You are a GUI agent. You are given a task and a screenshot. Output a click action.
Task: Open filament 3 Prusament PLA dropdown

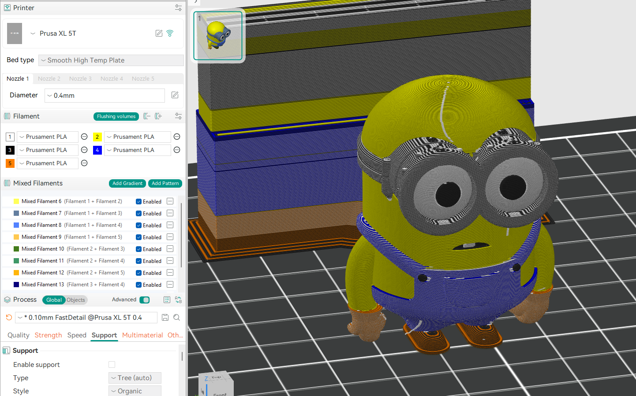[x=48, y=150]
